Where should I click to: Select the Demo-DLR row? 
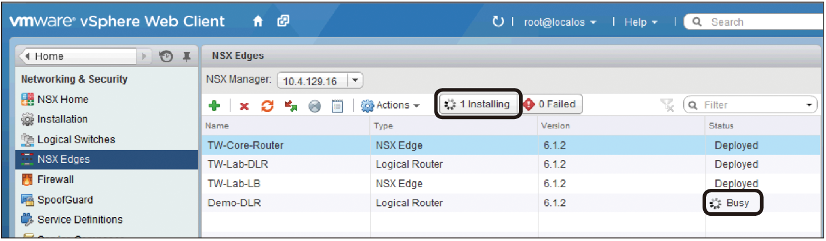(513, 203)
